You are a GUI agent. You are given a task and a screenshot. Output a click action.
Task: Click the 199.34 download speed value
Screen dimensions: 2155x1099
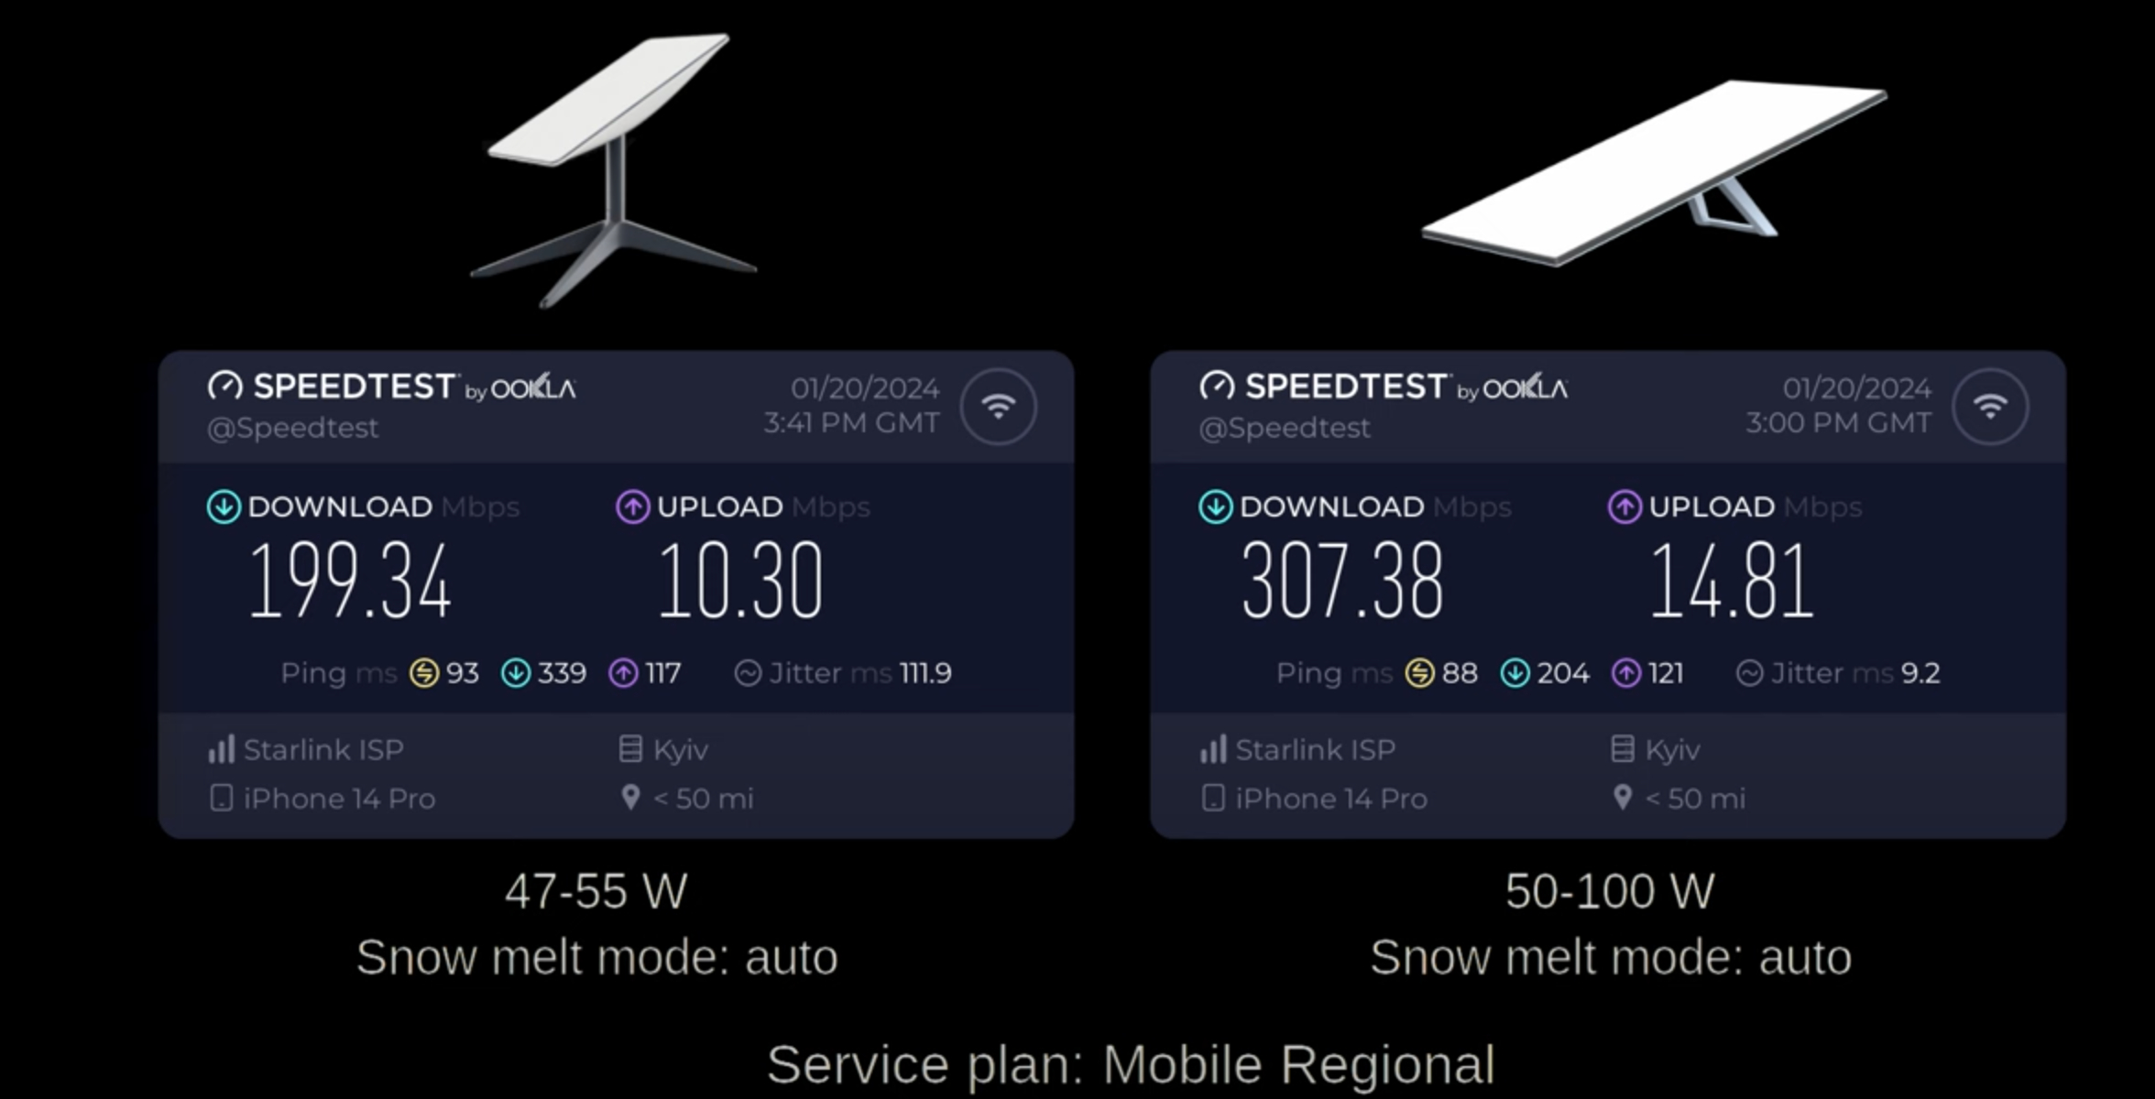[350, 581]
